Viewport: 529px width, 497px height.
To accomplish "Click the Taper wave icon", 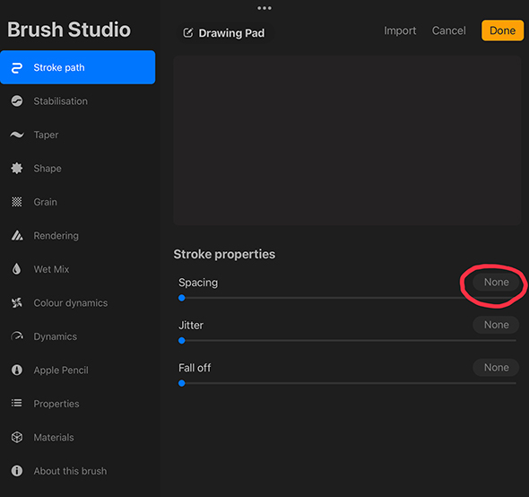I will click(17, 135).
